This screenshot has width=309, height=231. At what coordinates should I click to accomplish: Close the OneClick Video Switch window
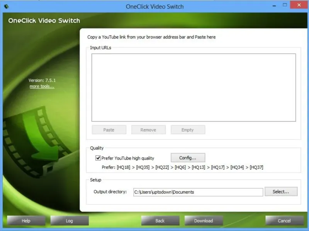[299, 5]
